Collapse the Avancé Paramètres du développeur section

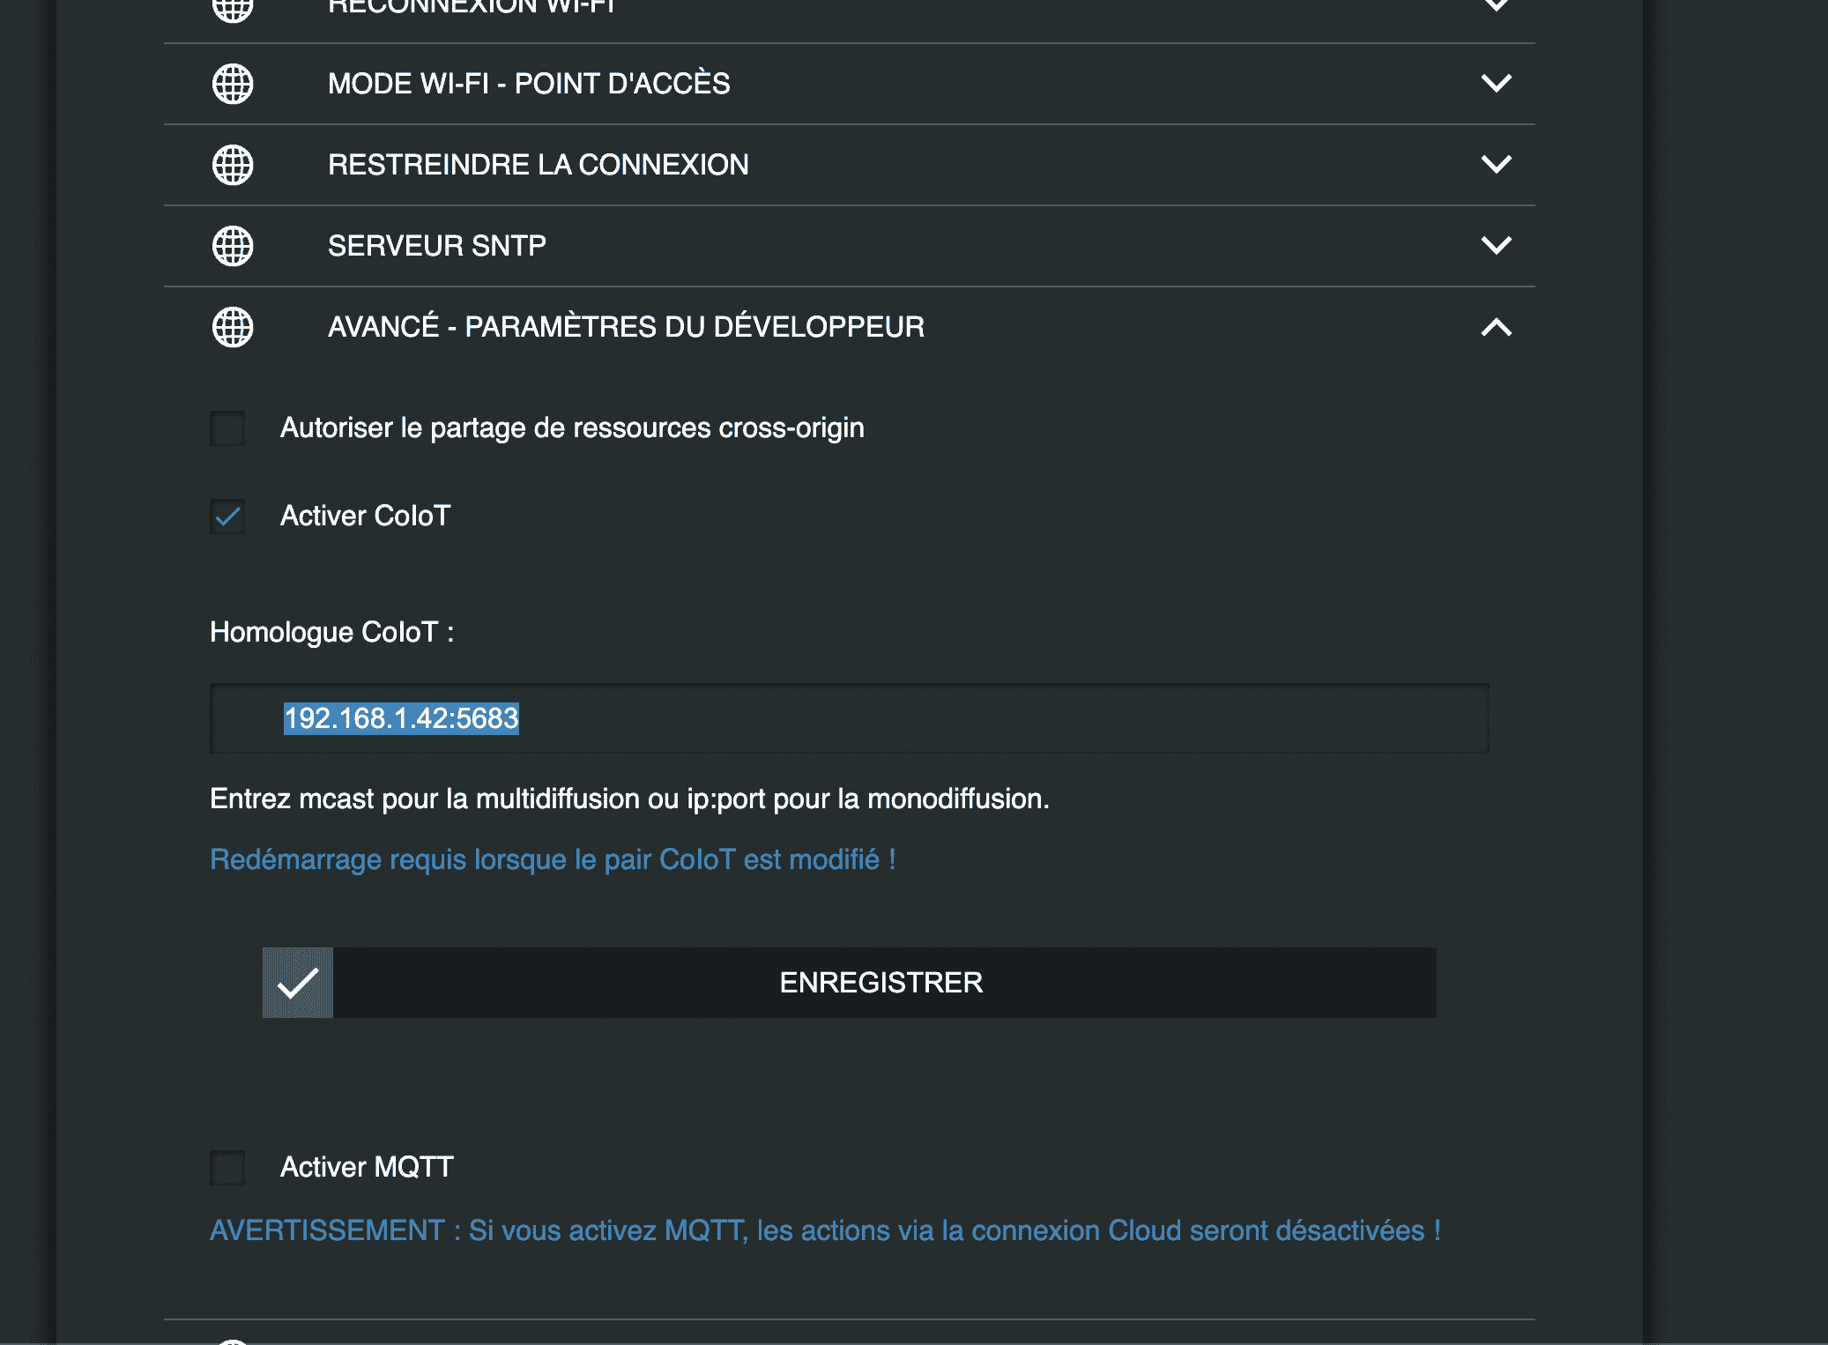[1496, 327]
